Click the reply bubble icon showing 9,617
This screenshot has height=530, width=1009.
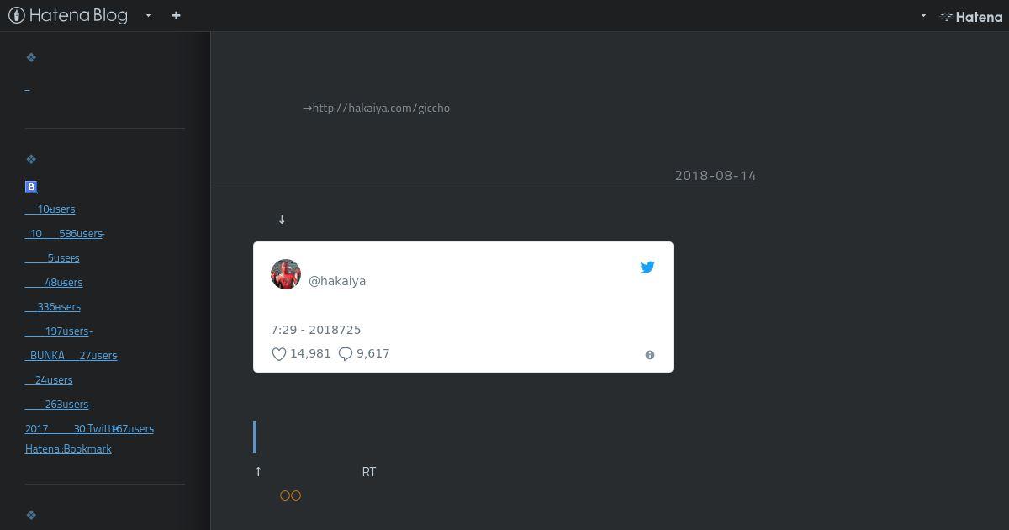(x=345, y=354)
